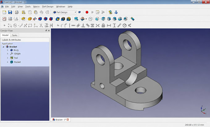Open the File menu
Screen dimensions: 210x127
[7, 6]
